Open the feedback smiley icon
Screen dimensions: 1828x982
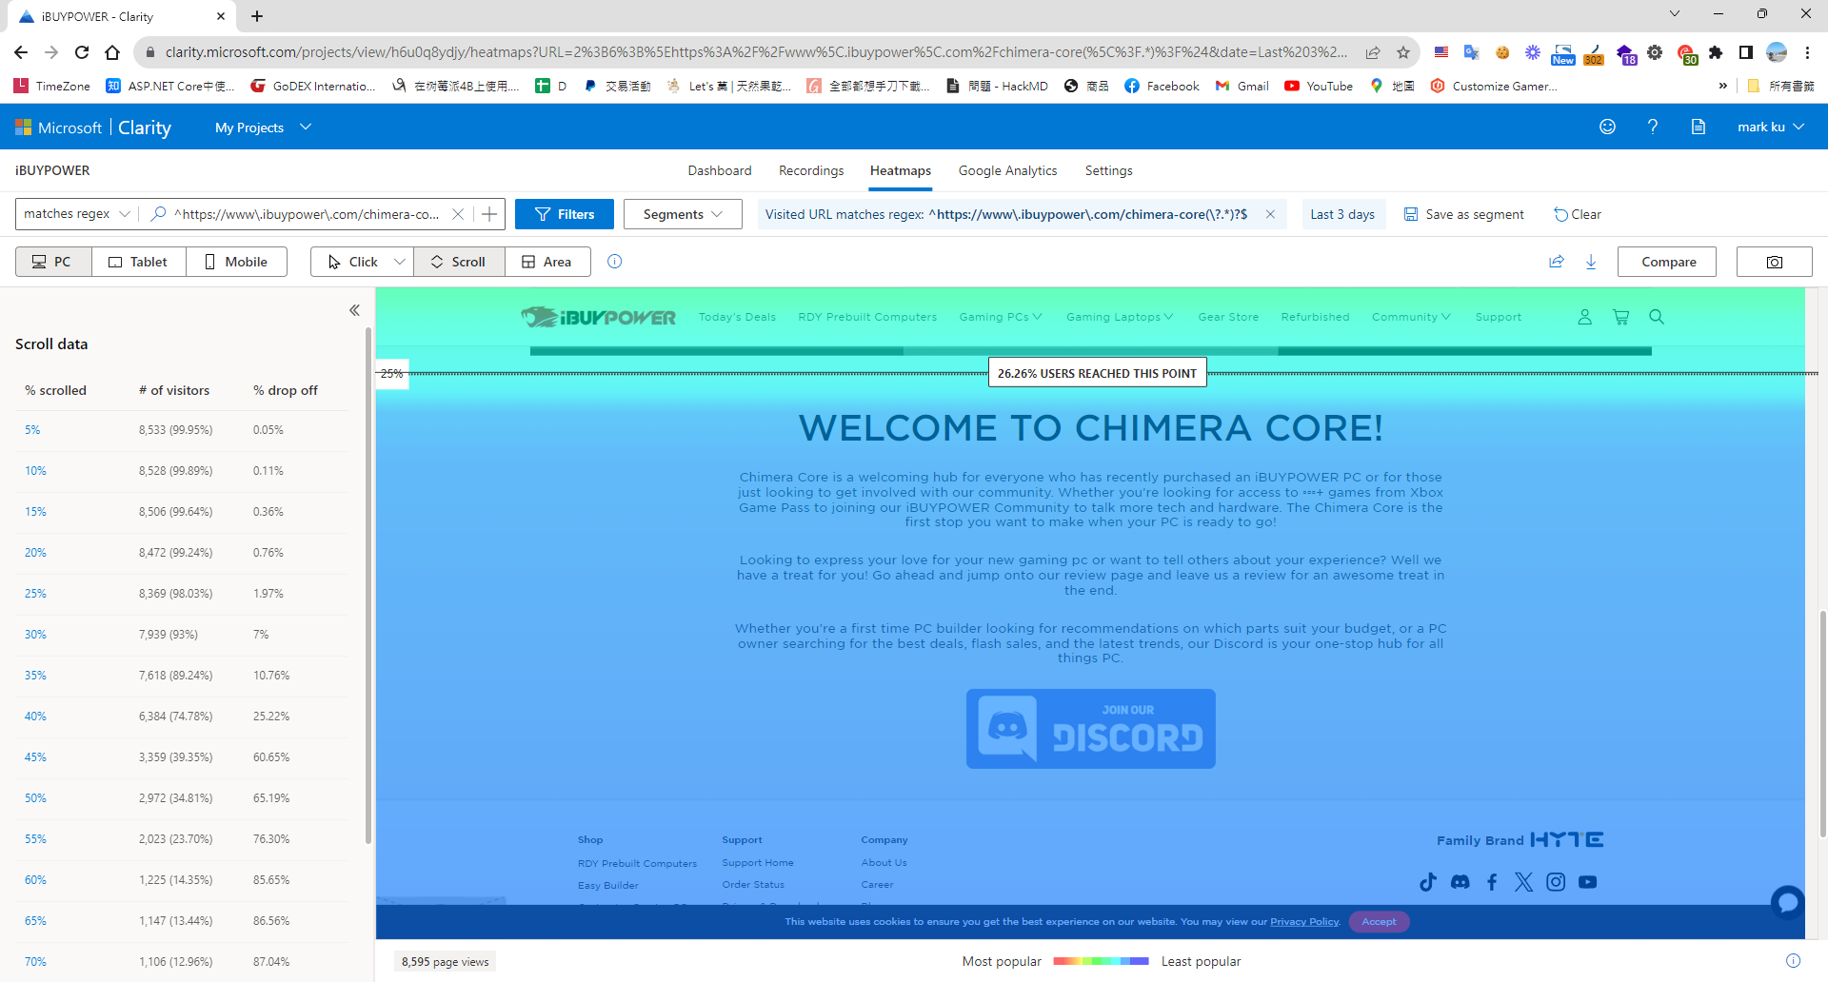(x=1607, y=127)
